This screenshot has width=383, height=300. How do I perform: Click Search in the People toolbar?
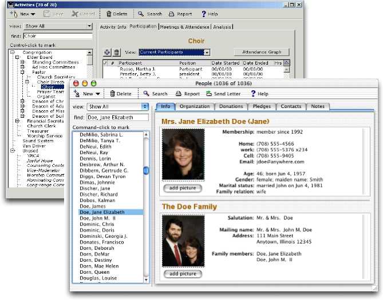point(155,94)
